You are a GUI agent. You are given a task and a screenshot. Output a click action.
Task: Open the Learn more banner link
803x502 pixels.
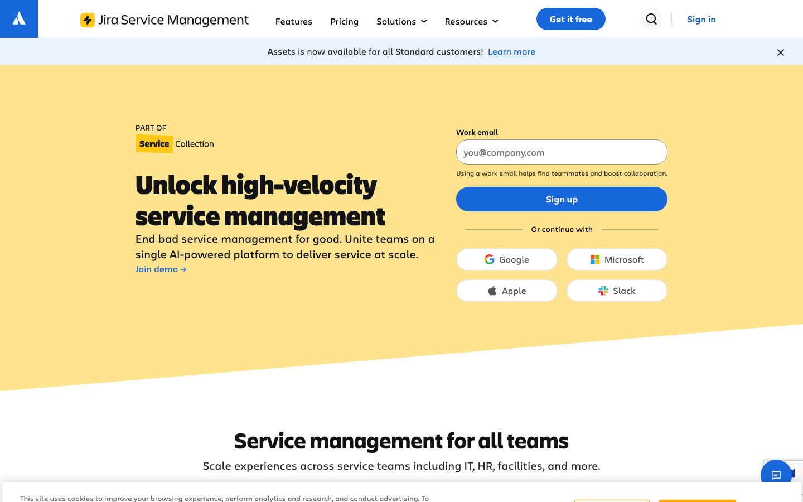point(511,51)
